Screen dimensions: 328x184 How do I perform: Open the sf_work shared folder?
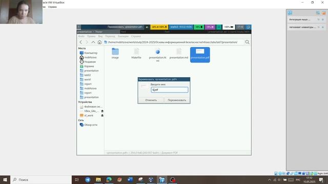click(x=87, y=116)
